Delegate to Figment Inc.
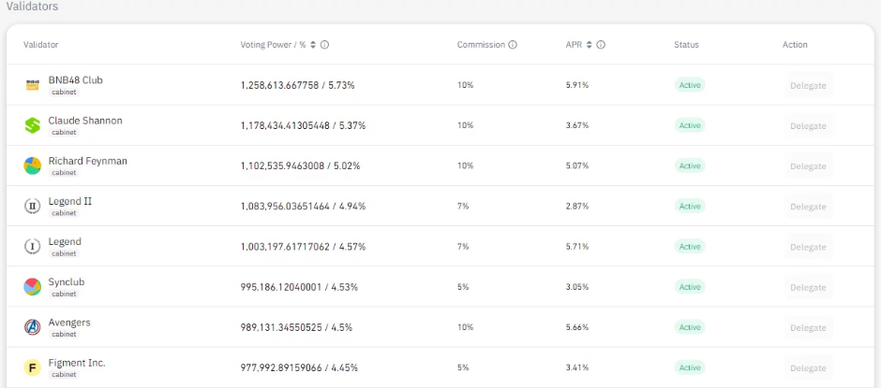The height and width of the screenshot is (388, 881). pos(808,368)
